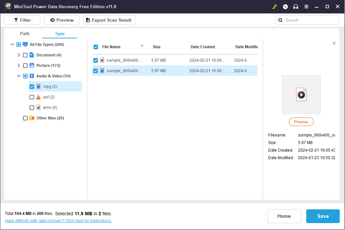Expand the Document (4) tree node
The image size is (345, 230).
point(19,55)
